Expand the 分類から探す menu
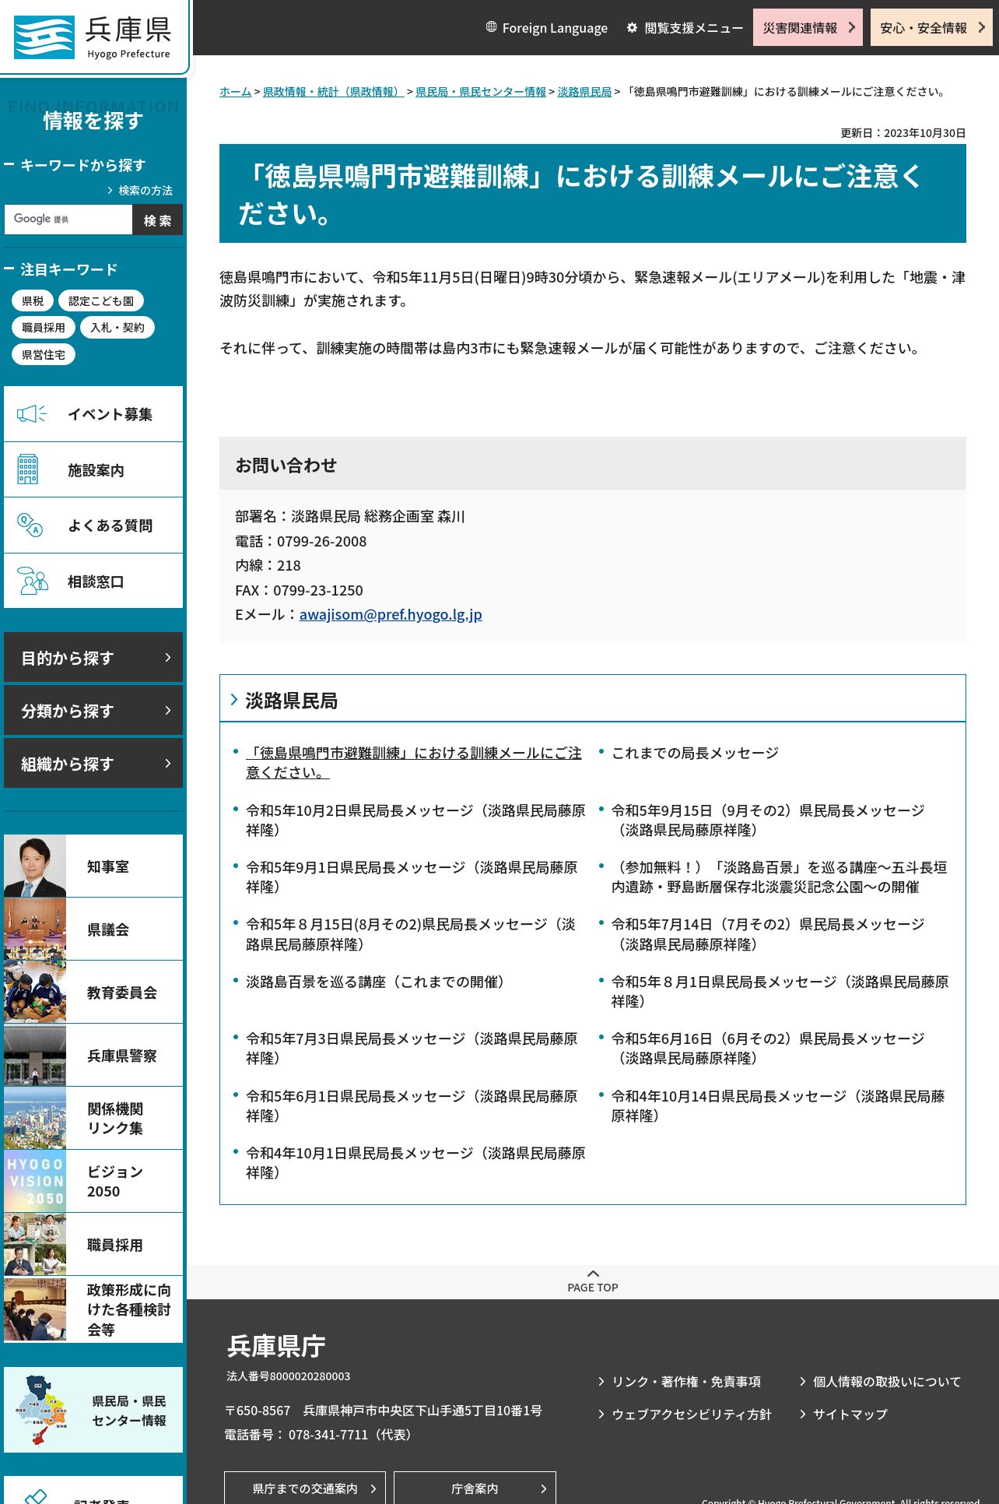This screenshot has height=1504, width=999. point(93,711)
